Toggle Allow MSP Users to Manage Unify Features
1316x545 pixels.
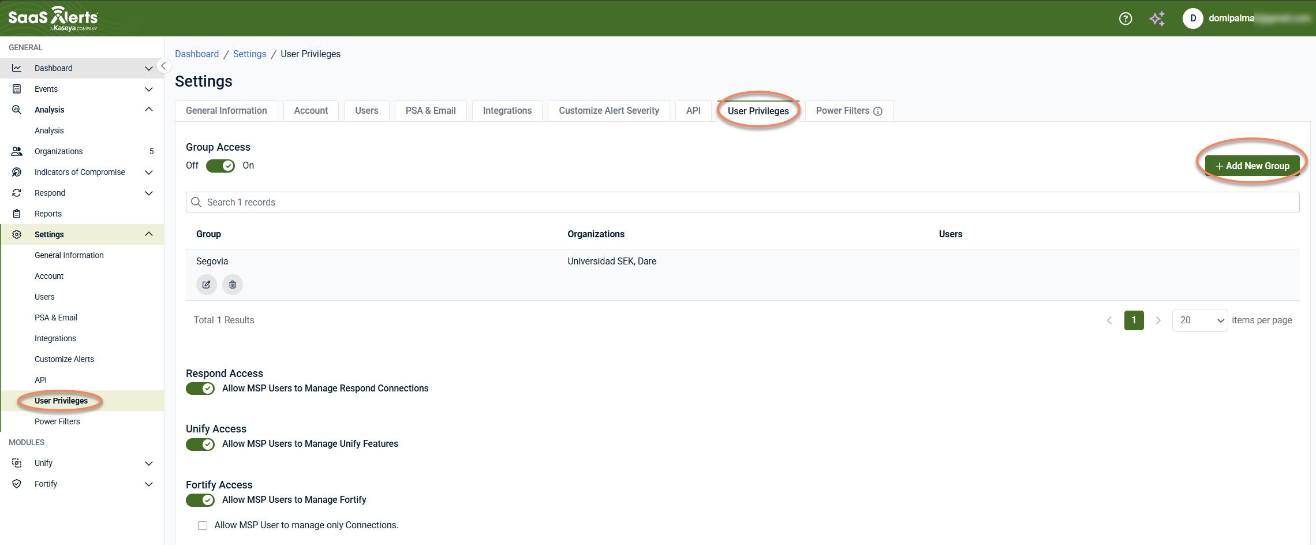[200, 444]
